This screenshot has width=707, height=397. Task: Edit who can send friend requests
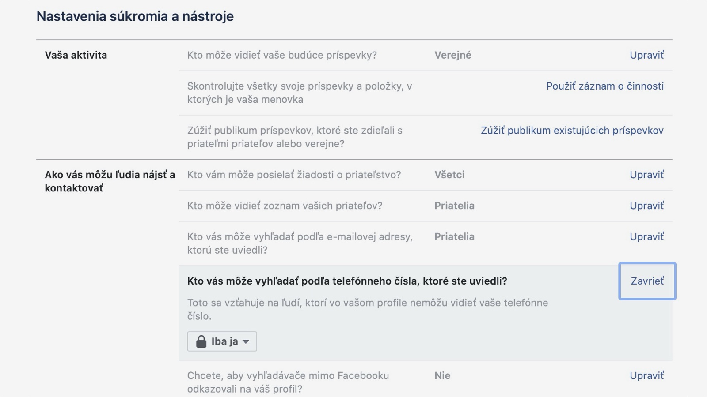(646, 175)
